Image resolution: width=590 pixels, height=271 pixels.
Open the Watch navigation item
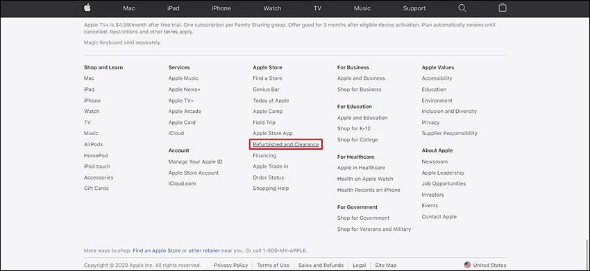[272, 8]
